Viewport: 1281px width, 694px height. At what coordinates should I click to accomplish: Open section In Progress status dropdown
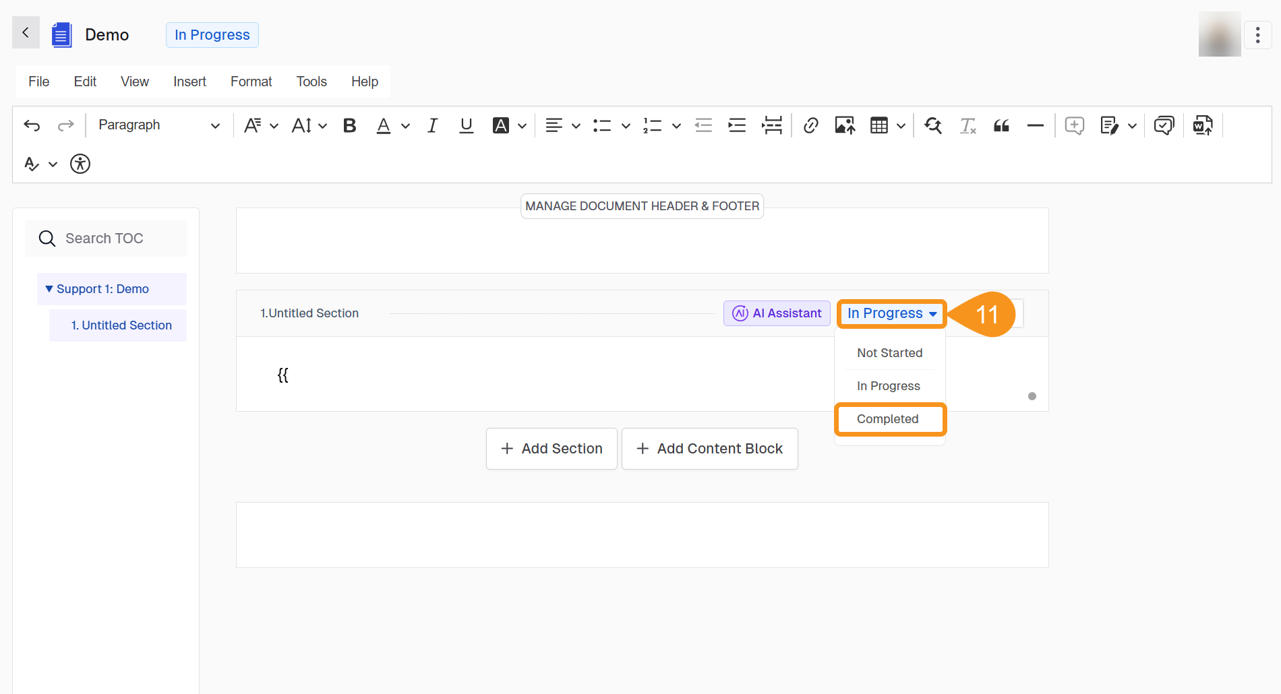(x=891, y=313)
